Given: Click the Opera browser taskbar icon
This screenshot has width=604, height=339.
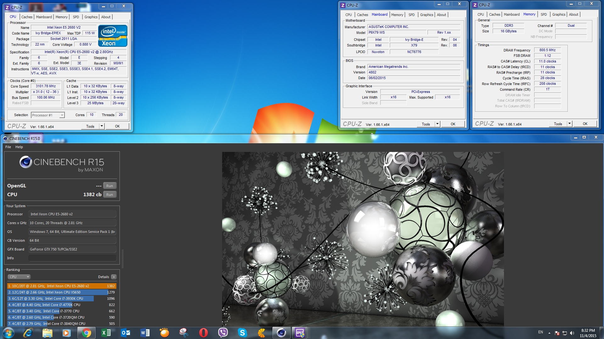Looking at the screenshot, I should 204,333.
